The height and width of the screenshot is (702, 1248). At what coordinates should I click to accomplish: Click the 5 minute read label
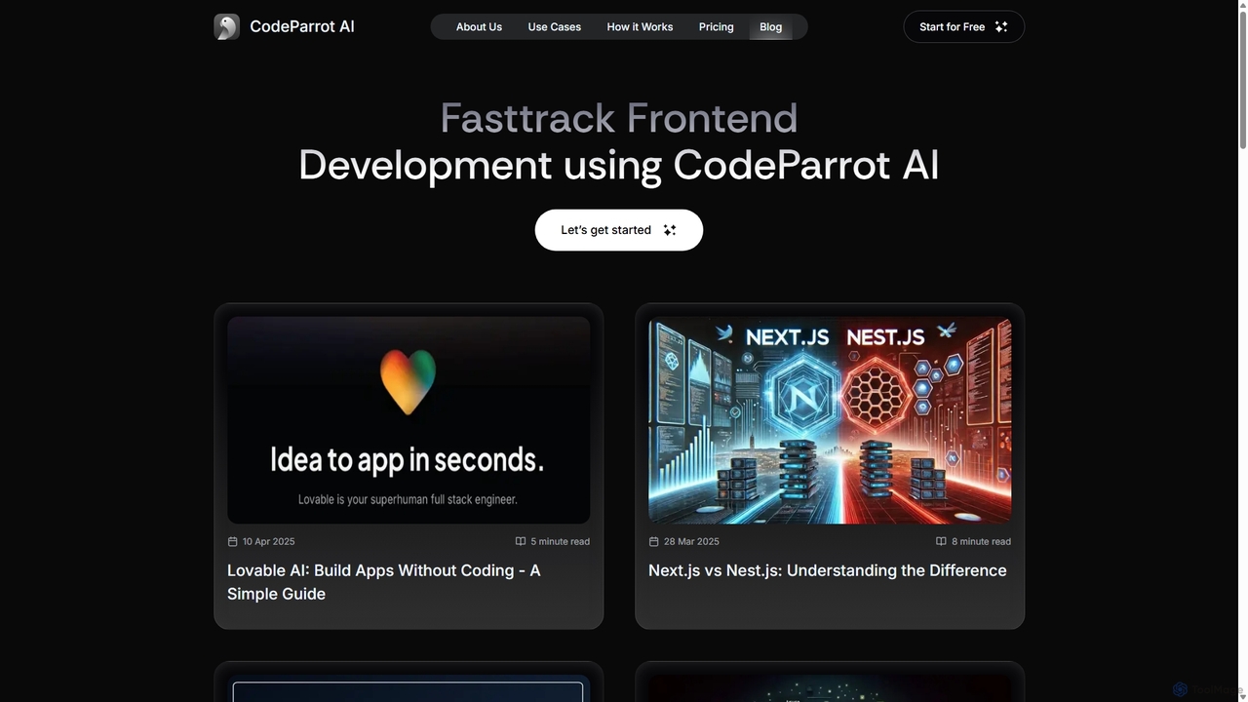click(x=561, y=541)
